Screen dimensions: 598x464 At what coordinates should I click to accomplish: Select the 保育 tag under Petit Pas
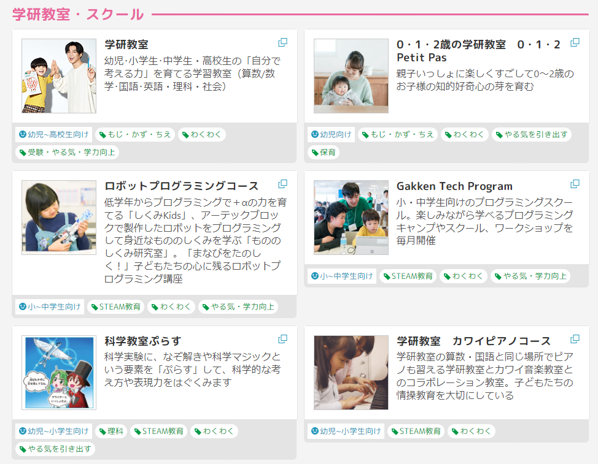[x=324, y=152]
